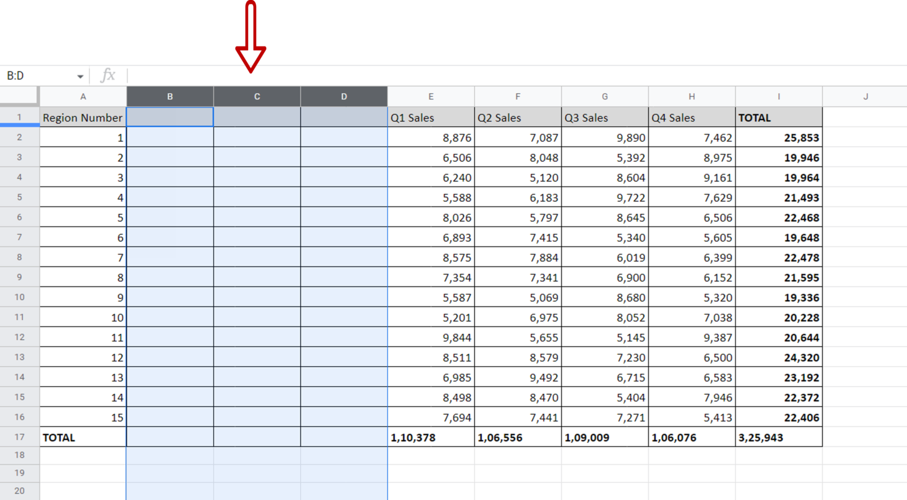Select column E by its header
The image size is (907, 500).
[x=430, y=96]
